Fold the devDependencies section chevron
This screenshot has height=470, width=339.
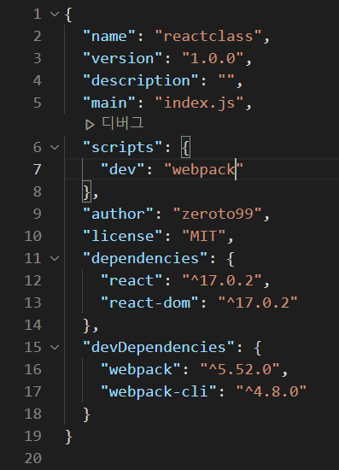(55, 347)
